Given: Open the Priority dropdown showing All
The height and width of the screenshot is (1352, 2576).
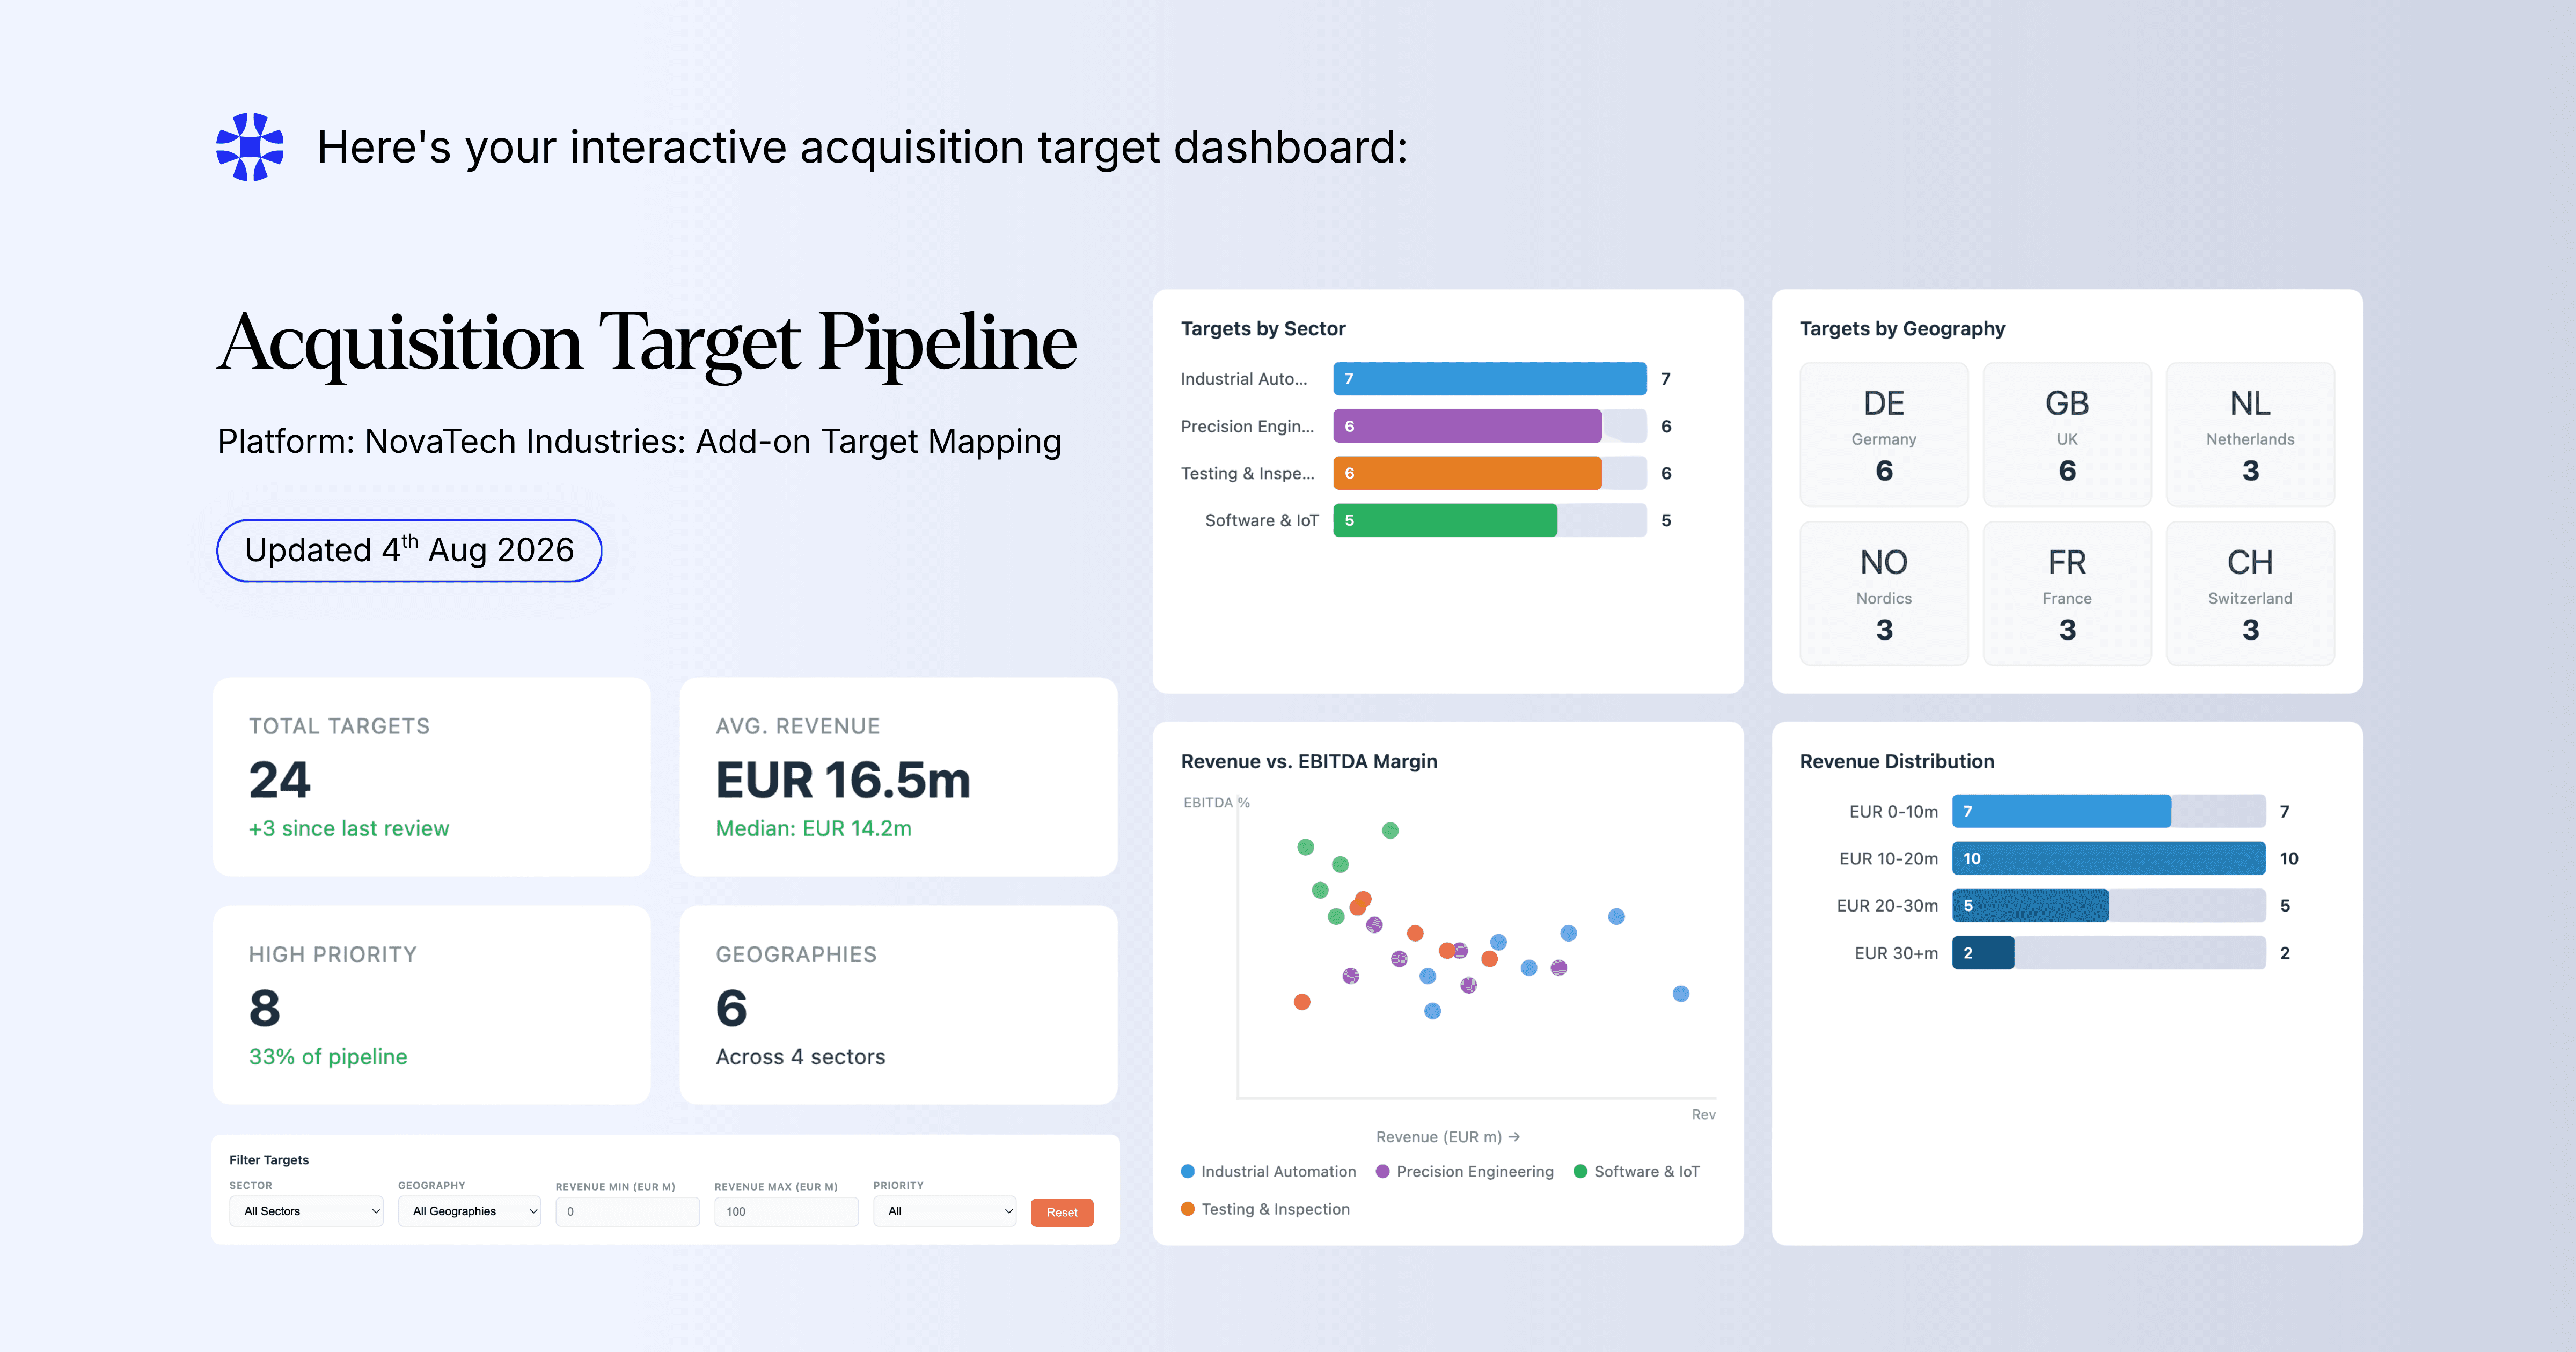Looking at the screenshot, I should pyautogui.click(x=944, y=1211).
